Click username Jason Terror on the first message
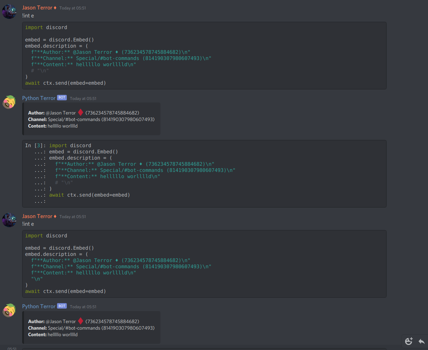This screenshot has width=428, height=350. coord(37,8)
